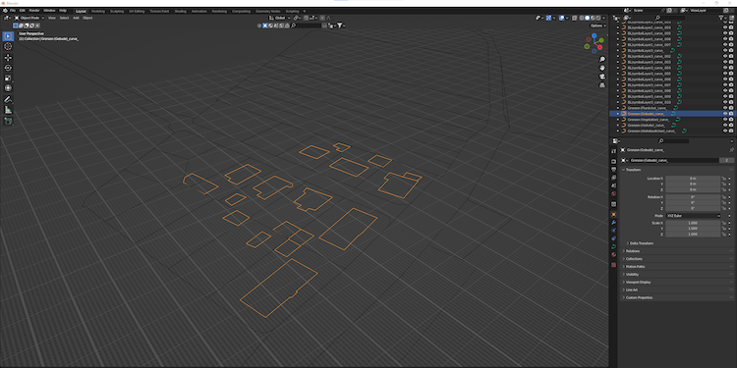Collapse the Transform panel
The image size is (737, 368).
click(x=632, y=170)
